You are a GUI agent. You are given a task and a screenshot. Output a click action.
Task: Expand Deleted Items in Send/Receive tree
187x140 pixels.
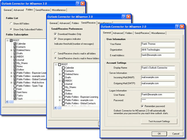60,74
